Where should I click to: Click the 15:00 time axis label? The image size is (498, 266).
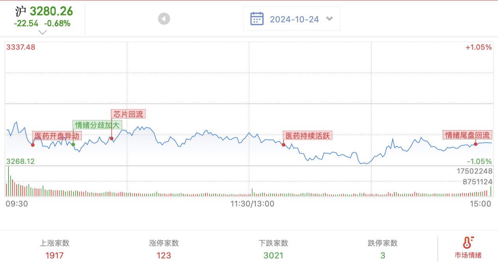pos(480,204)
